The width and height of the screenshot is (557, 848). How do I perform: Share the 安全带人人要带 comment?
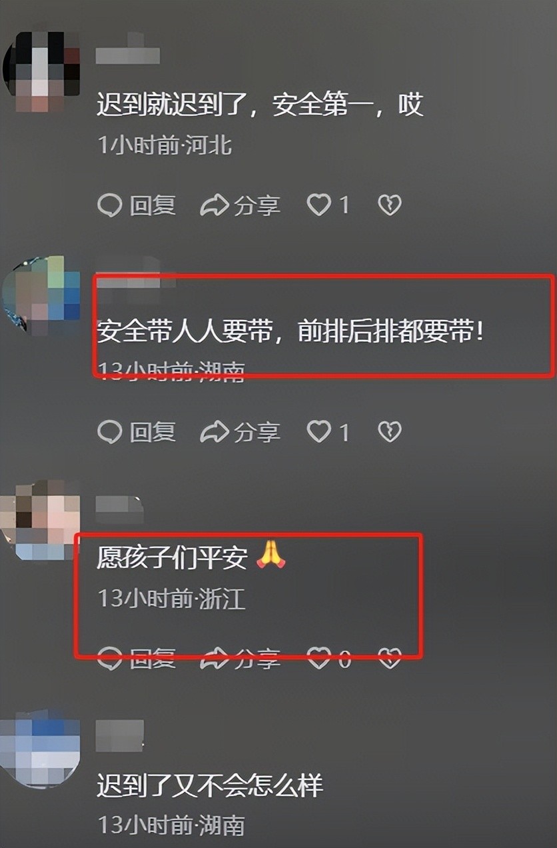(x=240, y=433)
